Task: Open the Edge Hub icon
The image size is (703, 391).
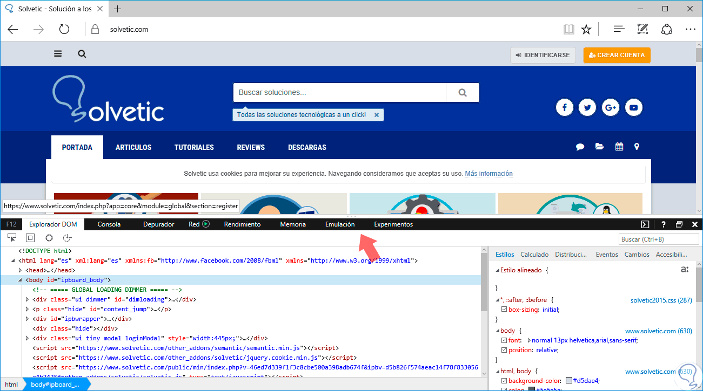Action: (619, 30)
